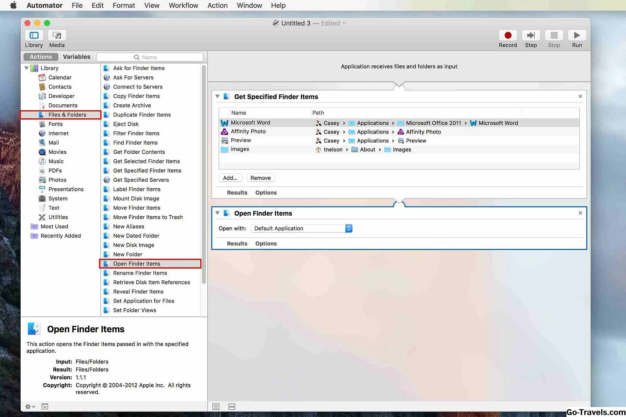The height and width of the screenshot is (417, 626).
Task: Click the Remove button
Action: (261, 178)
